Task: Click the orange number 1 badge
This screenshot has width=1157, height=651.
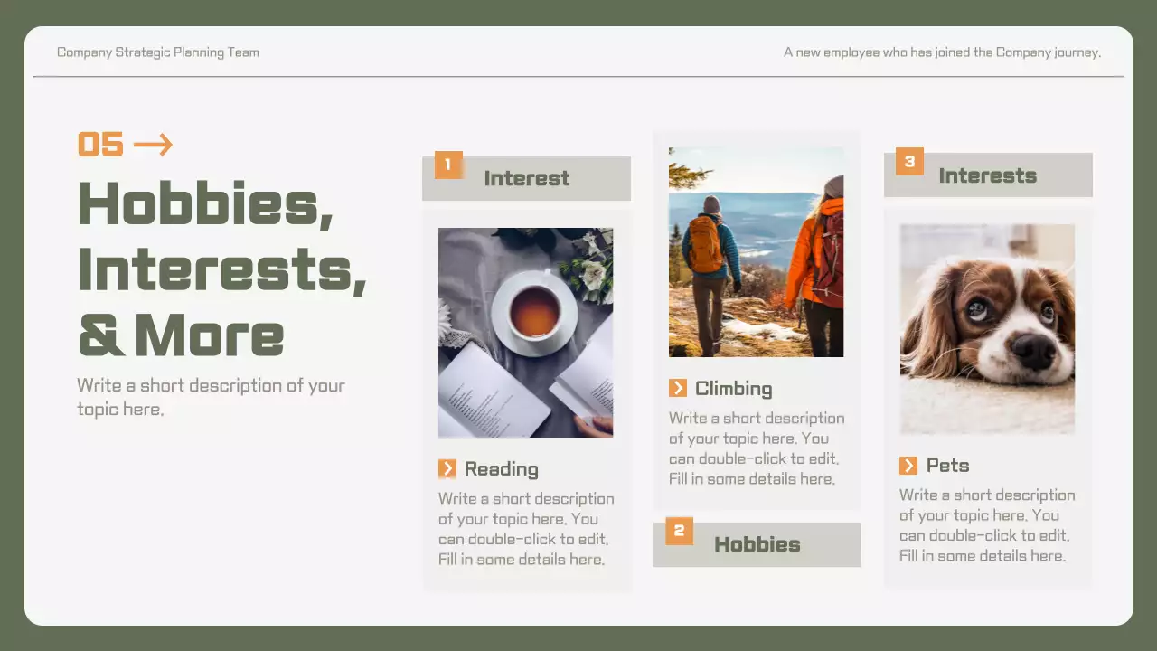Action: (x=448, y=165)
